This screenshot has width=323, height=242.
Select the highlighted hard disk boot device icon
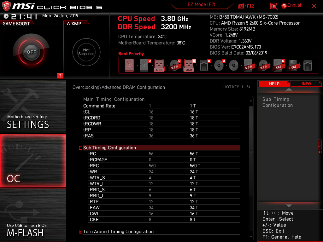pyautogui.click(x=129, y=66)
